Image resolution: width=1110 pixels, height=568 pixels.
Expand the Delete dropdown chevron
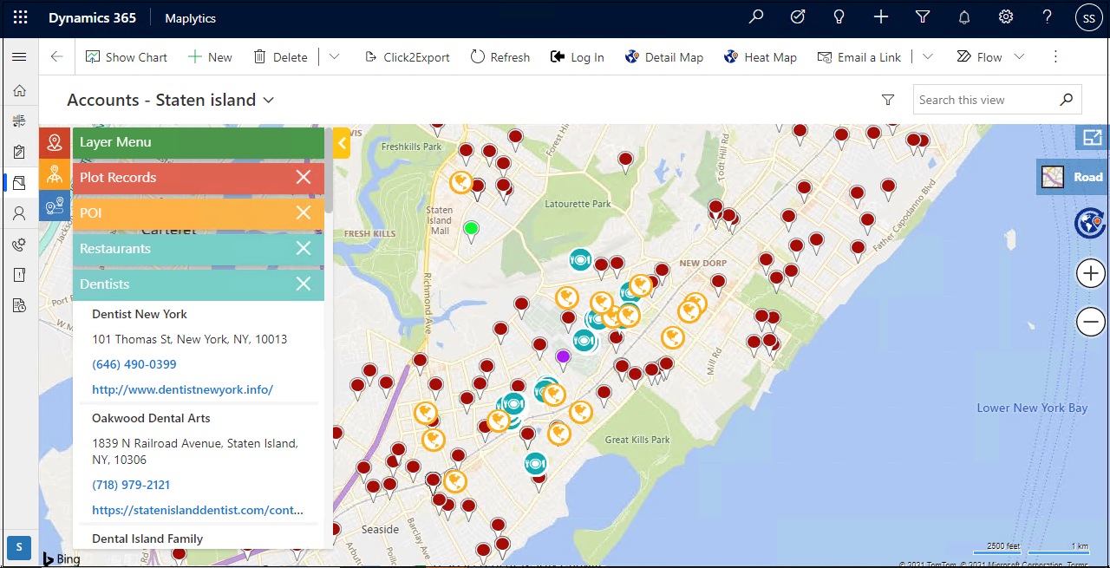pyautogui.click(x=334, y=57)
